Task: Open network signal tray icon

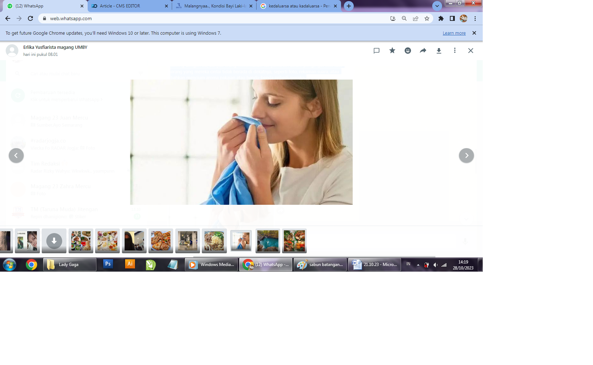Action: 444,265
